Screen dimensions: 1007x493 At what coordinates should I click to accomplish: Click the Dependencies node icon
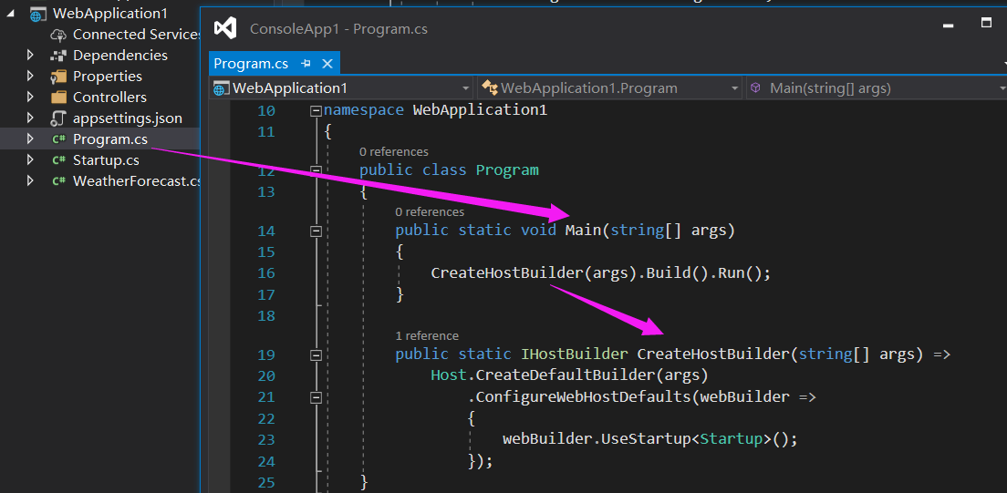(58, 56)
